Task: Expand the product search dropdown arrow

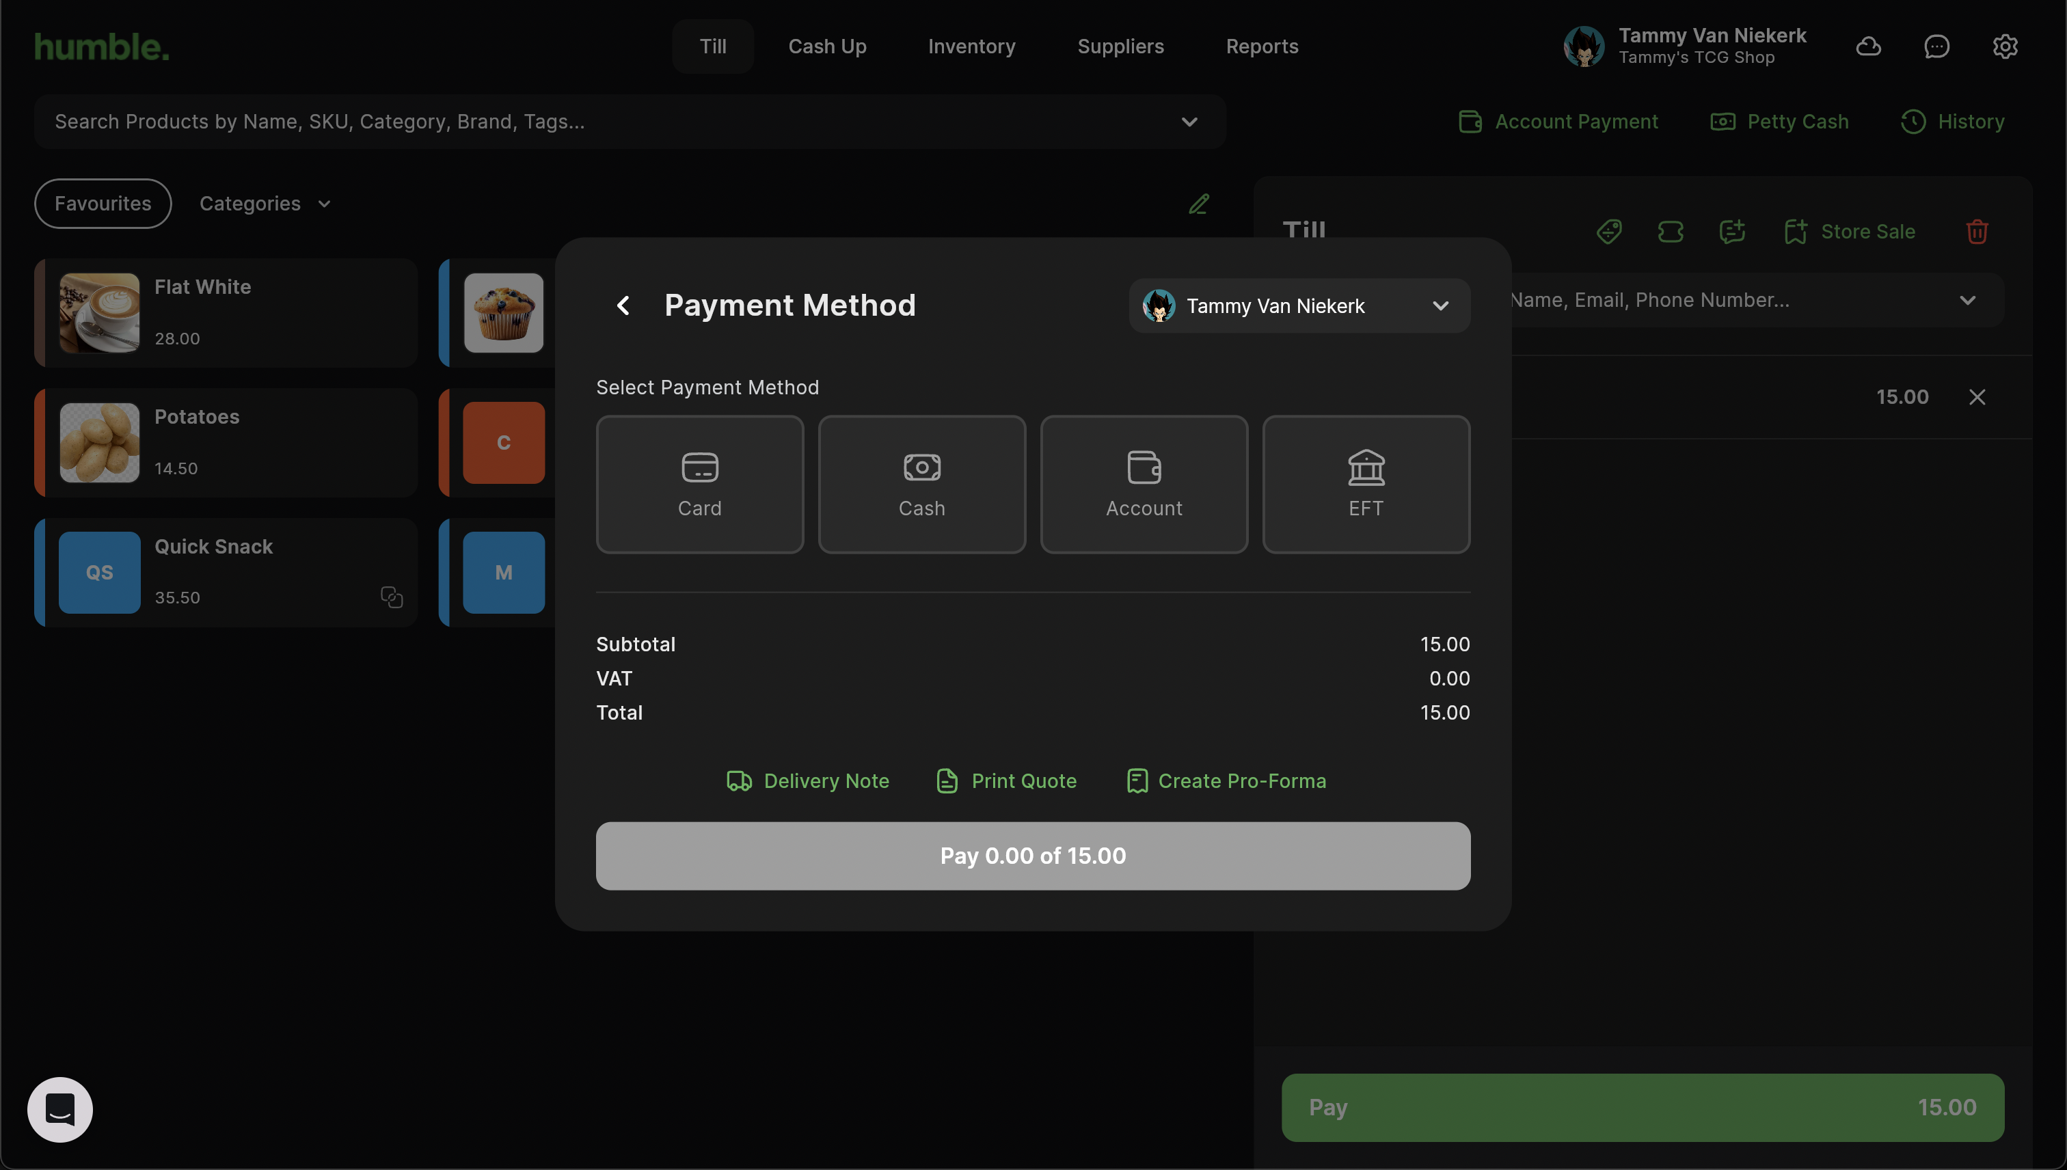Action: pyautogui.click(x=1189, y=122)
